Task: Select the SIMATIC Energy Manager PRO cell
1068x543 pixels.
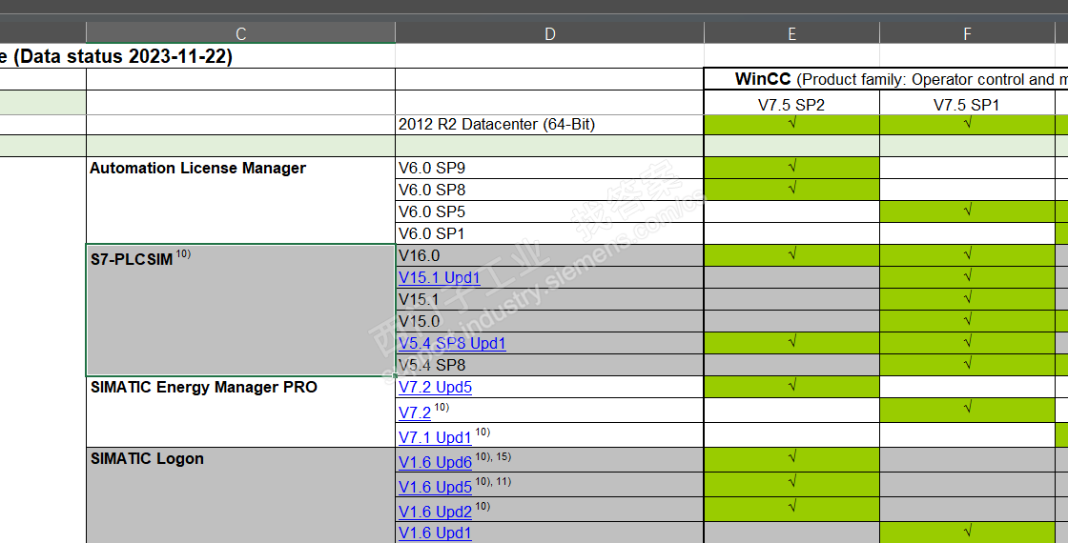Action: (240, 412)
